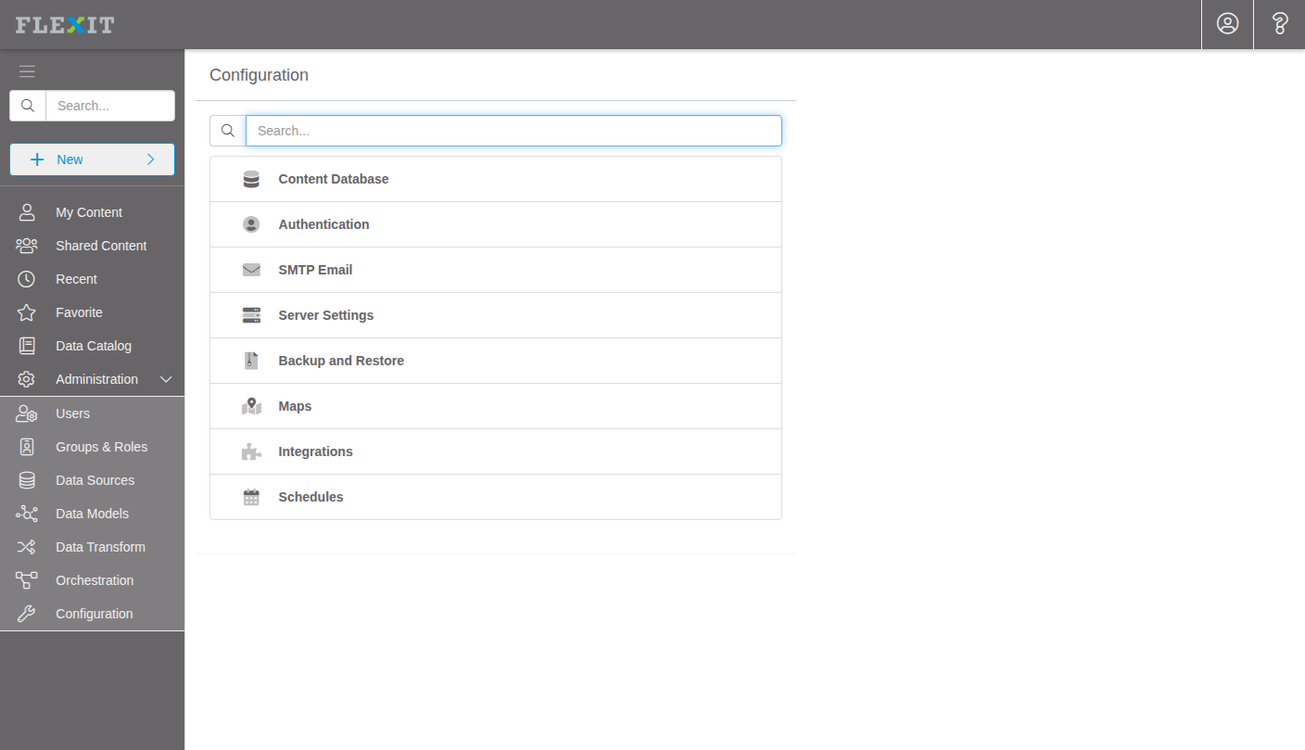Viewport: 1305px width, 750px height.
Task: Click the FLEXIT logo
Action: click(65, 25)
